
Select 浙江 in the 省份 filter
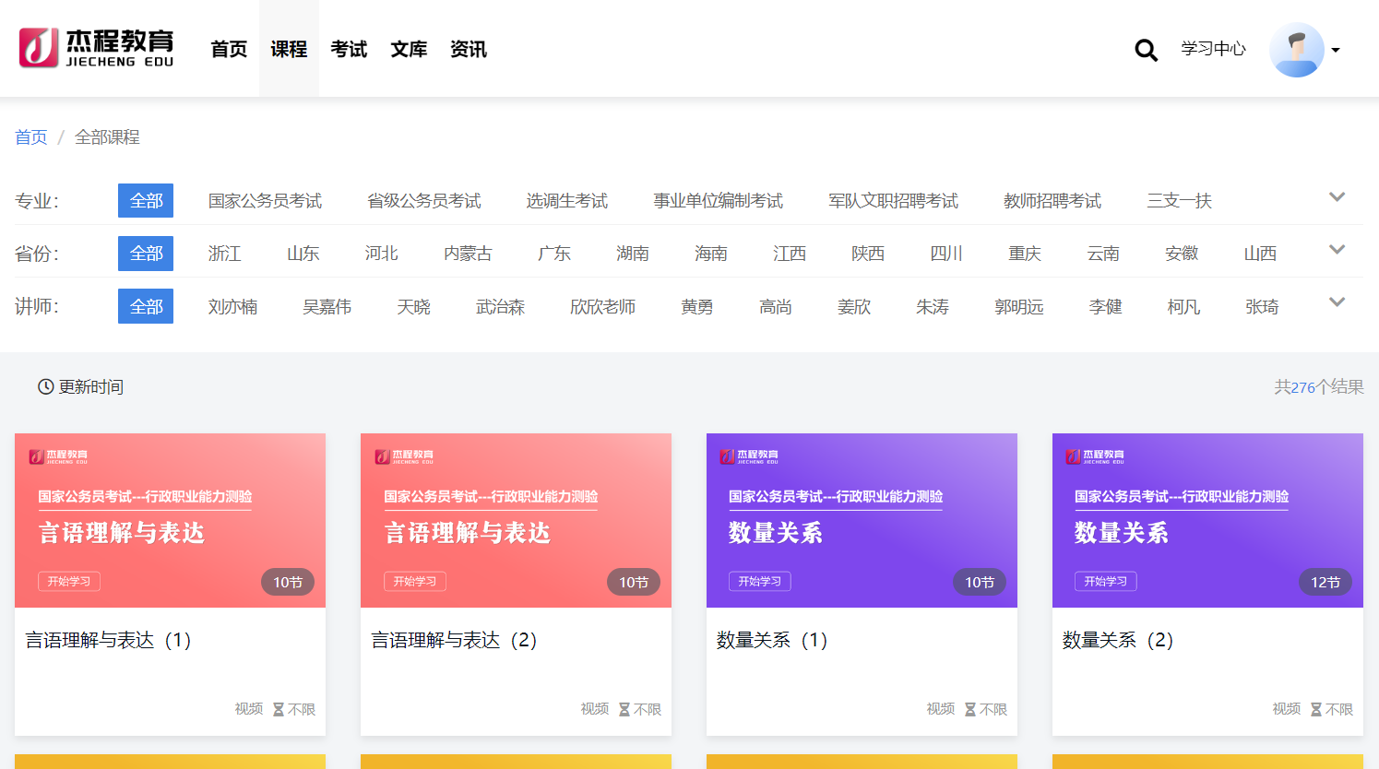224,254
